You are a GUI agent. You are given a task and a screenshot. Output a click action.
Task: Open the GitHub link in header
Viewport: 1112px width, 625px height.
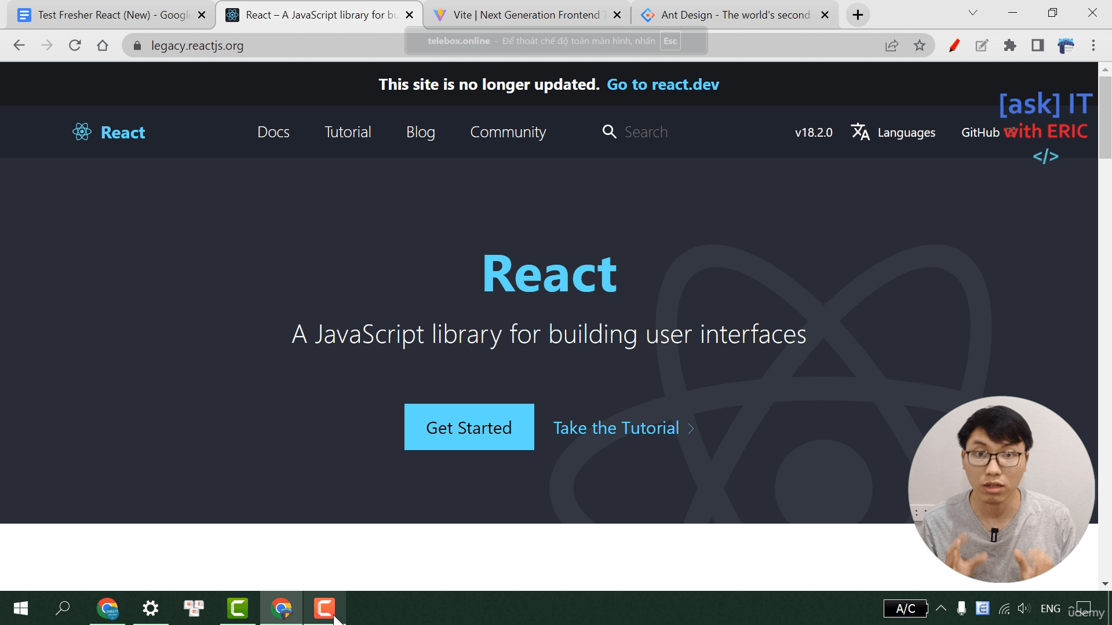(980, 132)
